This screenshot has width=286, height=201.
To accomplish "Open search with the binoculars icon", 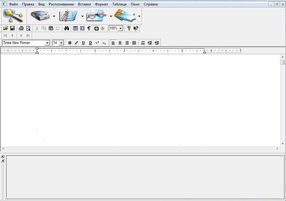I will click(x=67, y=28).
